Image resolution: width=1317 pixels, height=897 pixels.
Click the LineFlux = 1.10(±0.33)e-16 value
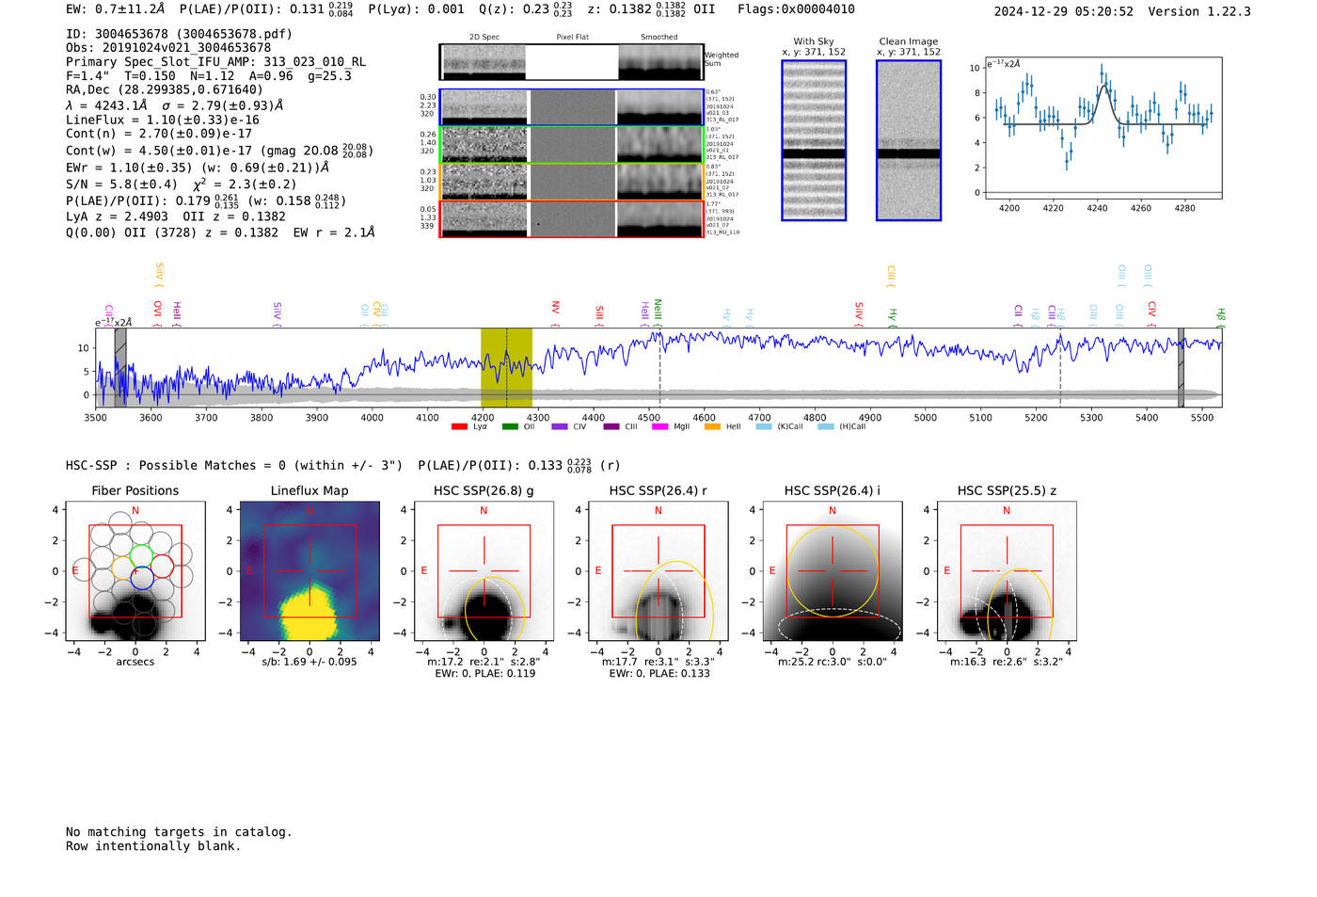[163, 120]
